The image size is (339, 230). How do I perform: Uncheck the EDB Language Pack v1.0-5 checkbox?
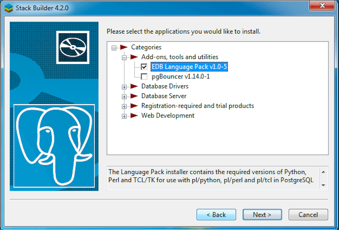point(144,67)
